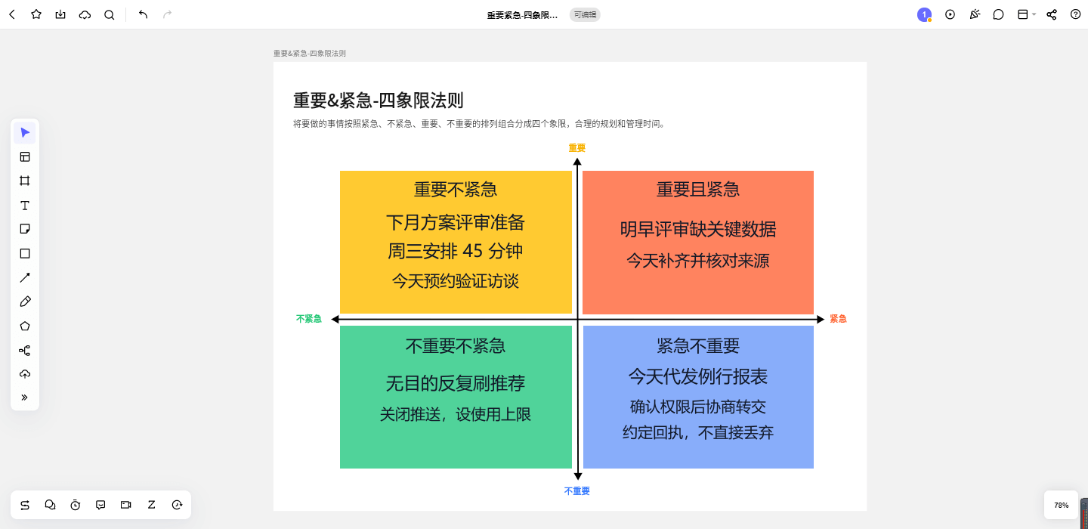Click the right axis label 紧急
The image size is (1088, 529).
(838, 319)
